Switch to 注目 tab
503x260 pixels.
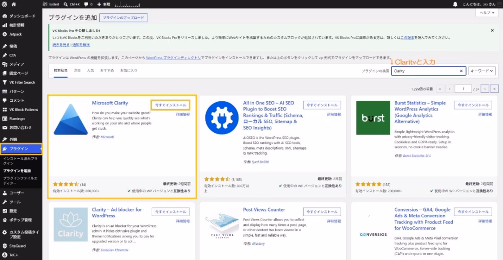(x=77, y=70)
